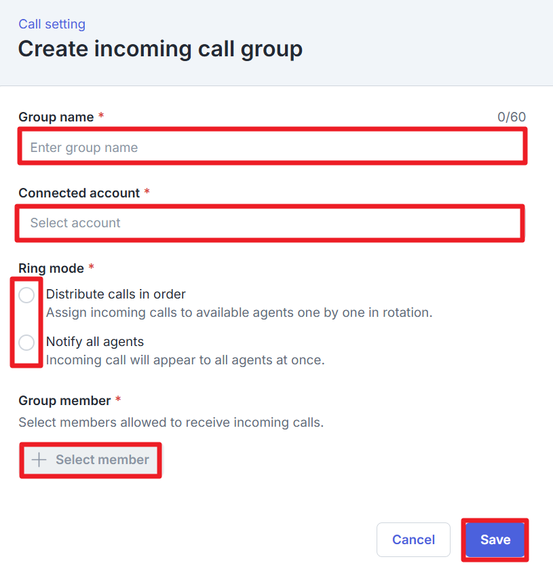This screenshot has height=574, width=553.
Task: Click the rotation assignment description text
Action: [x=239, y=313]
